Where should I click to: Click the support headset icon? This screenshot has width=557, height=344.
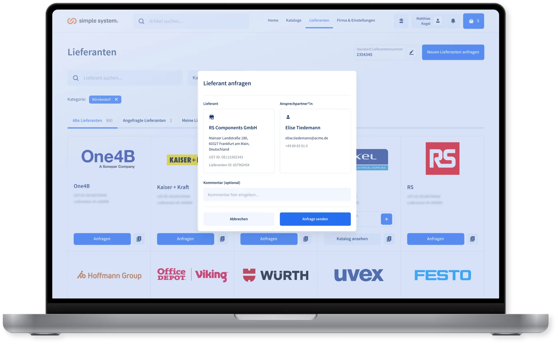pyautogui.click(x=401, y=21)
